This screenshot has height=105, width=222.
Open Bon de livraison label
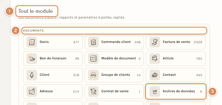click(53, 58)
